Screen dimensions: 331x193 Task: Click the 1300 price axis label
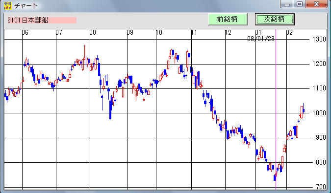click(319, 39)
